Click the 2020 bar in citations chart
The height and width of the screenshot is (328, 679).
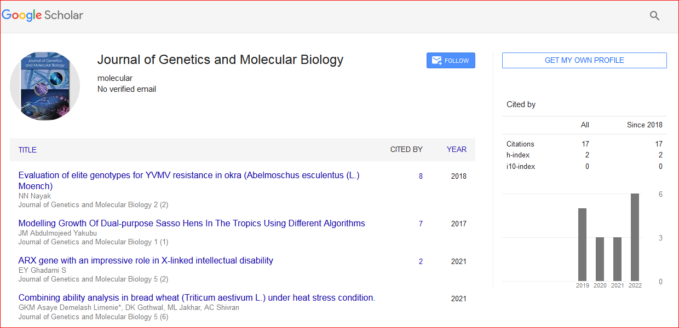click(600, 259)
